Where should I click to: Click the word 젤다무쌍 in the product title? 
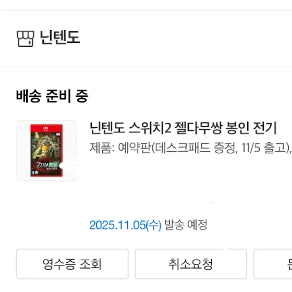click(x=199, y=128)
